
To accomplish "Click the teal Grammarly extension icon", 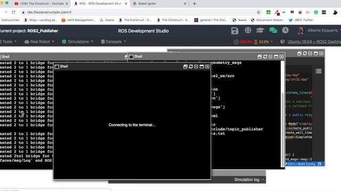I will click(316, 12).
